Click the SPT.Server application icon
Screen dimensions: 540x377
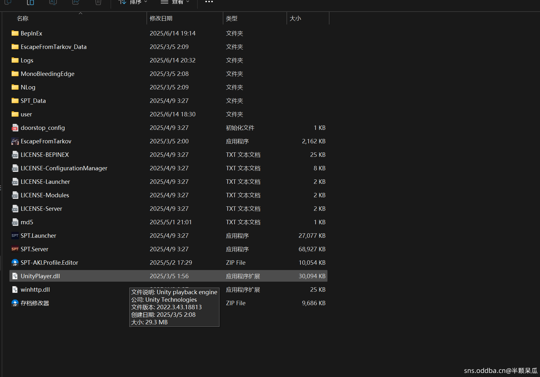coord(15,249)
